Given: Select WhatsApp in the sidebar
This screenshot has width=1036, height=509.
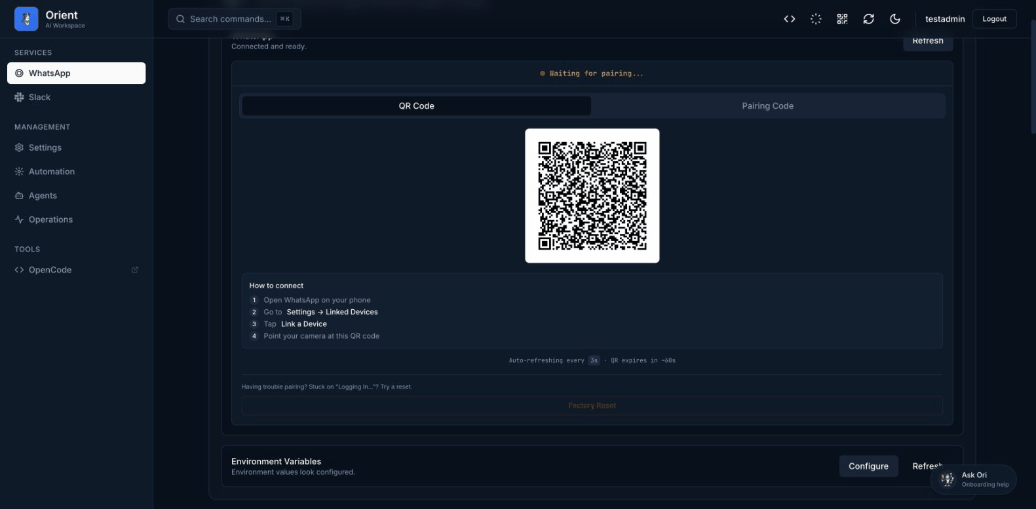Looking at the screenshot, I should tap(76, 73).
